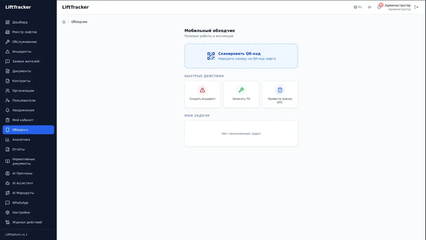
Task: Click the green wrench maintenance icon
Action: point(241,90)
